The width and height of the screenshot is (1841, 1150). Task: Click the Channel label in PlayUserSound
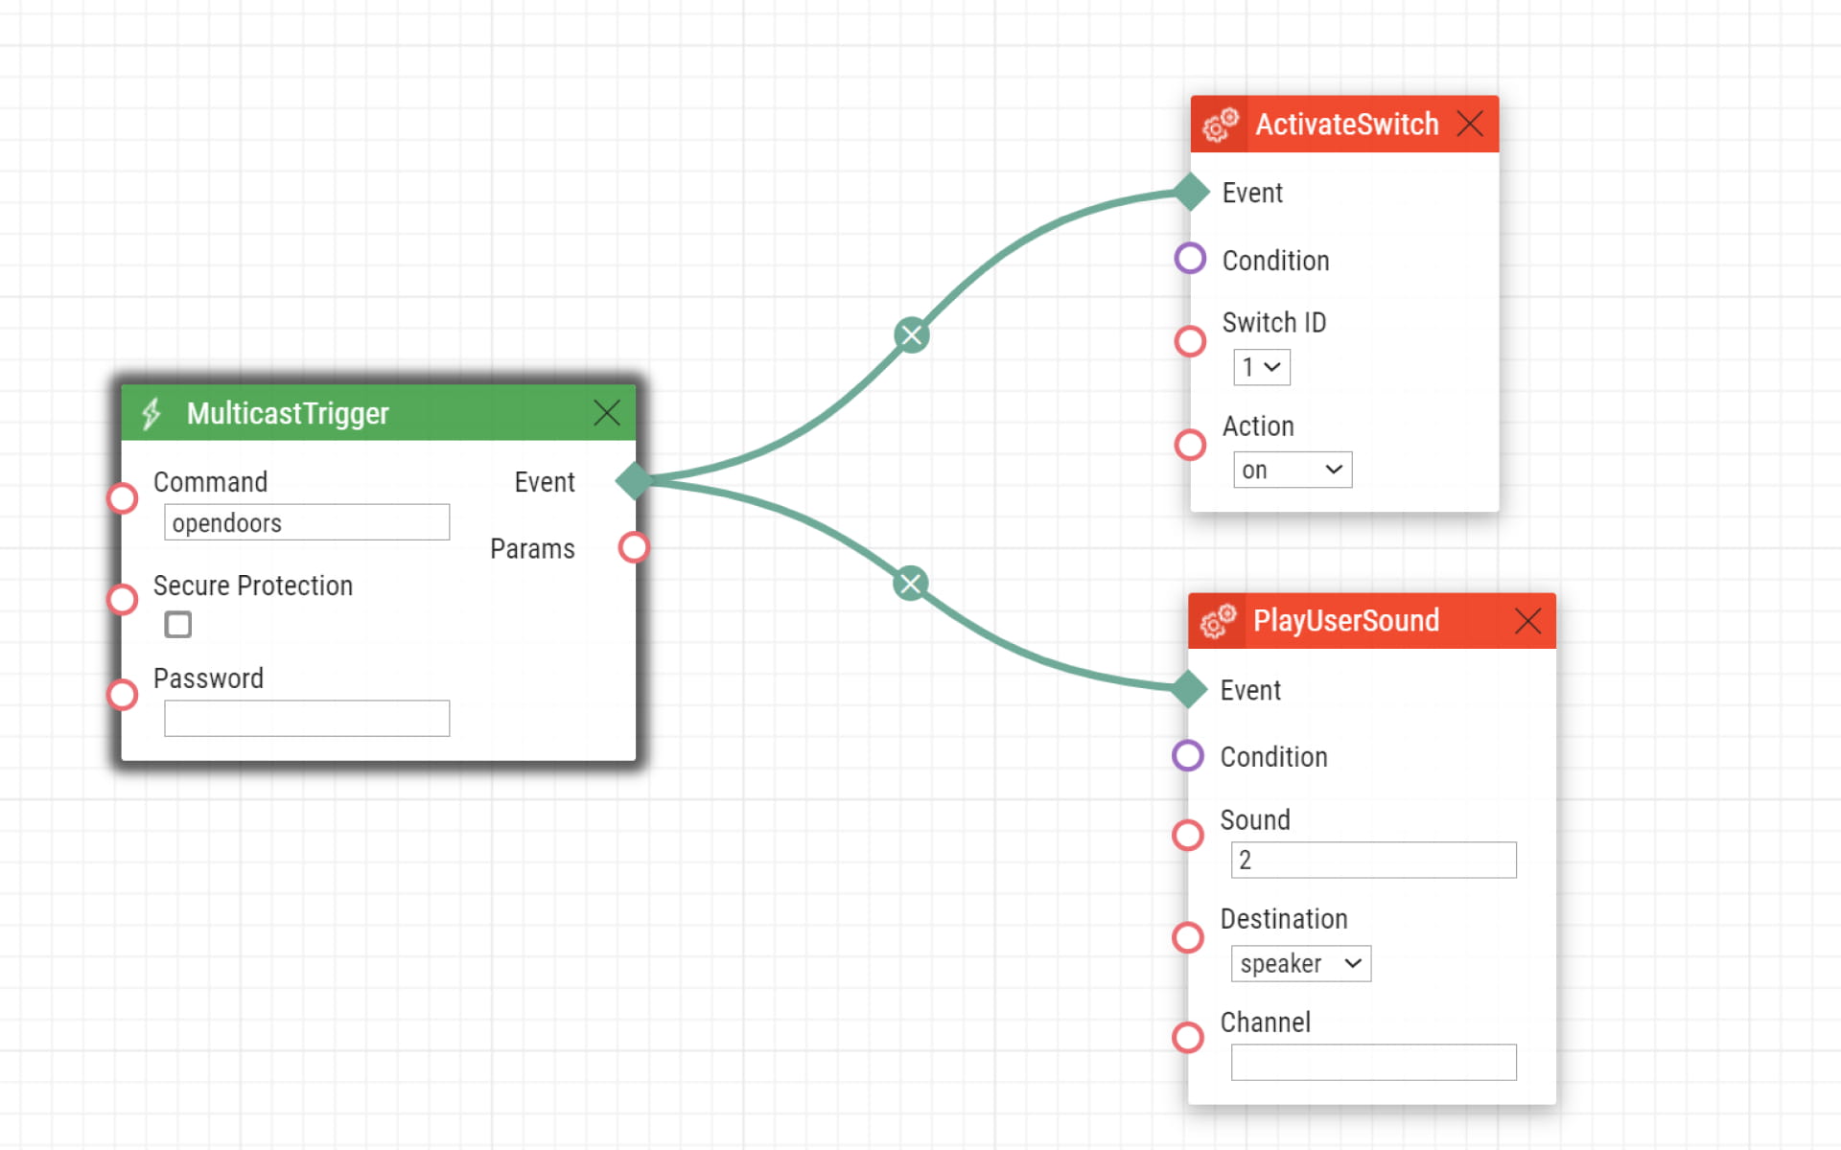point(1266,1023)
